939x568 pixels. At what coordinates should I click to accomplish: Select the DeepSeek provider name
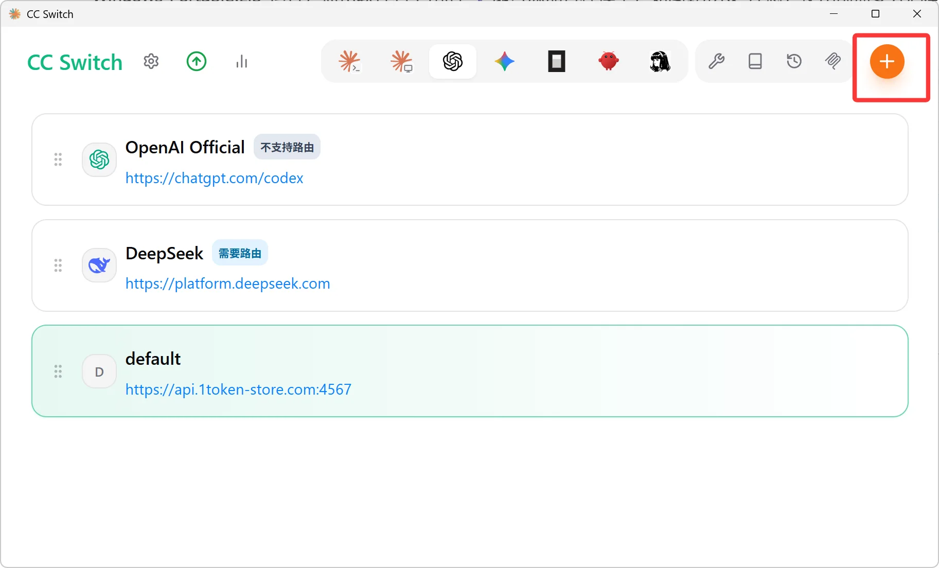[x=165, y=254]
